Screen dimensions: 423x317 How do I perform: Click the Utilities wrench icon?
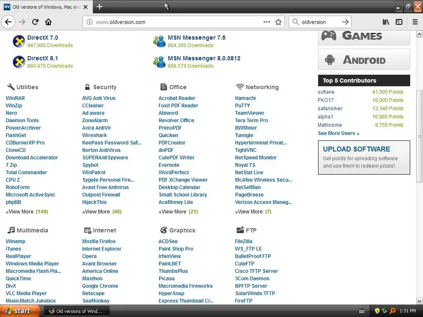[x=10, y=87]
